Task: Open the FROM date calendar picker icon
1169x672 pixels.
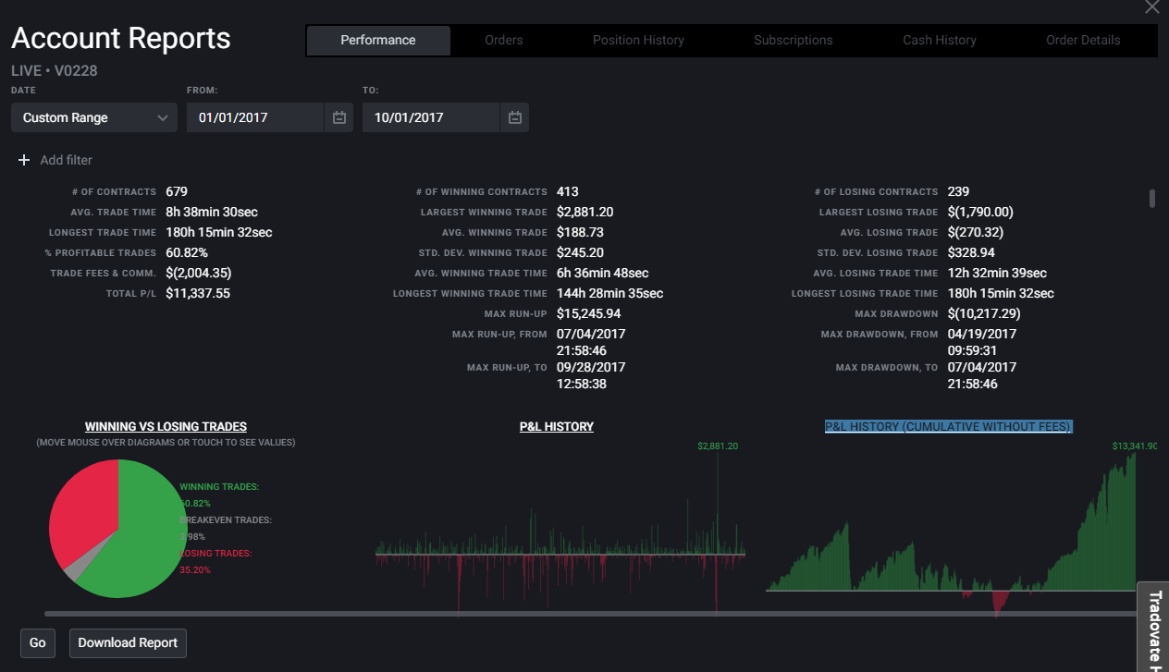Action: tap(338, 117)
